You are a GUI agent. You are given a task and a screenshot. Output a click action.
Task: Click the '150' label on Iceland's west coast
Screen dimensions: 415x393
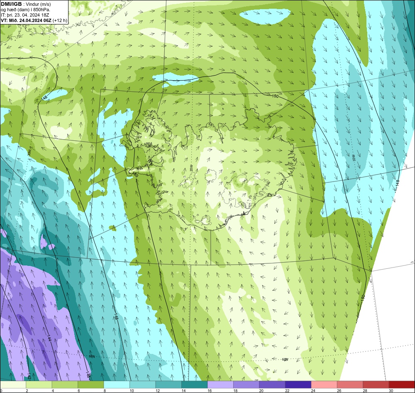[x=135, y=174]
